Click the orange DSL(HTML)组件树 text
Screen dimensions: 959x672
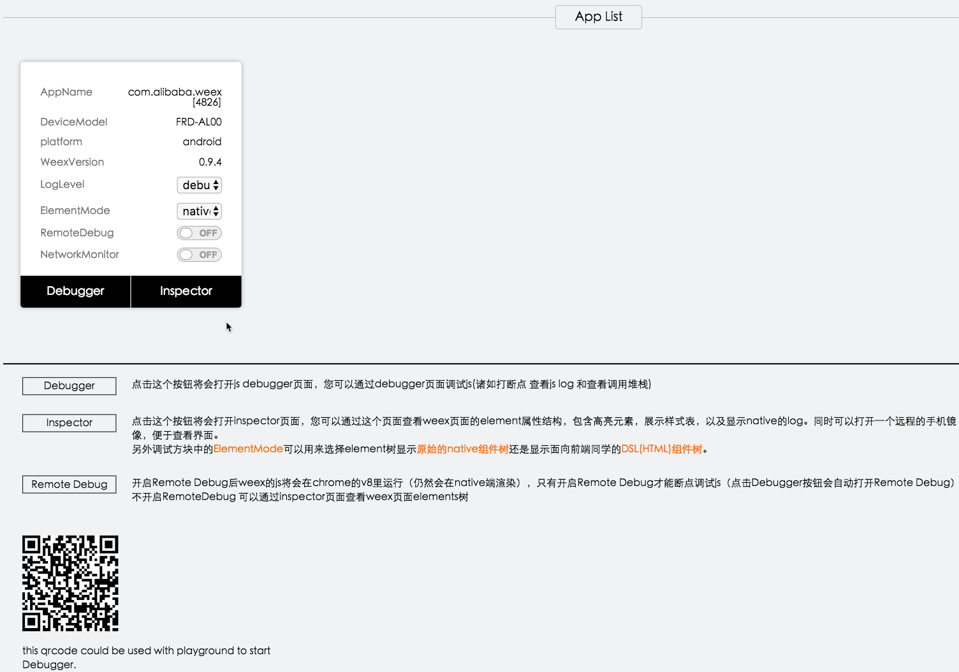[x=661, y=449]
